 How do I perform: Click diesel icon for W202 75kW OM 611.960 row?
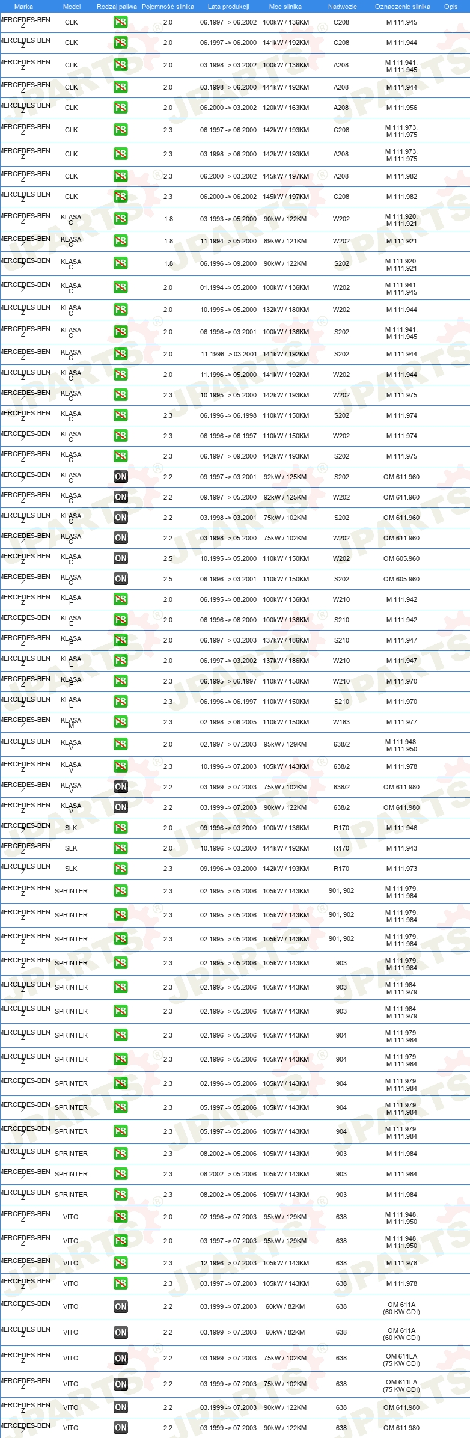tap(120, 538)
